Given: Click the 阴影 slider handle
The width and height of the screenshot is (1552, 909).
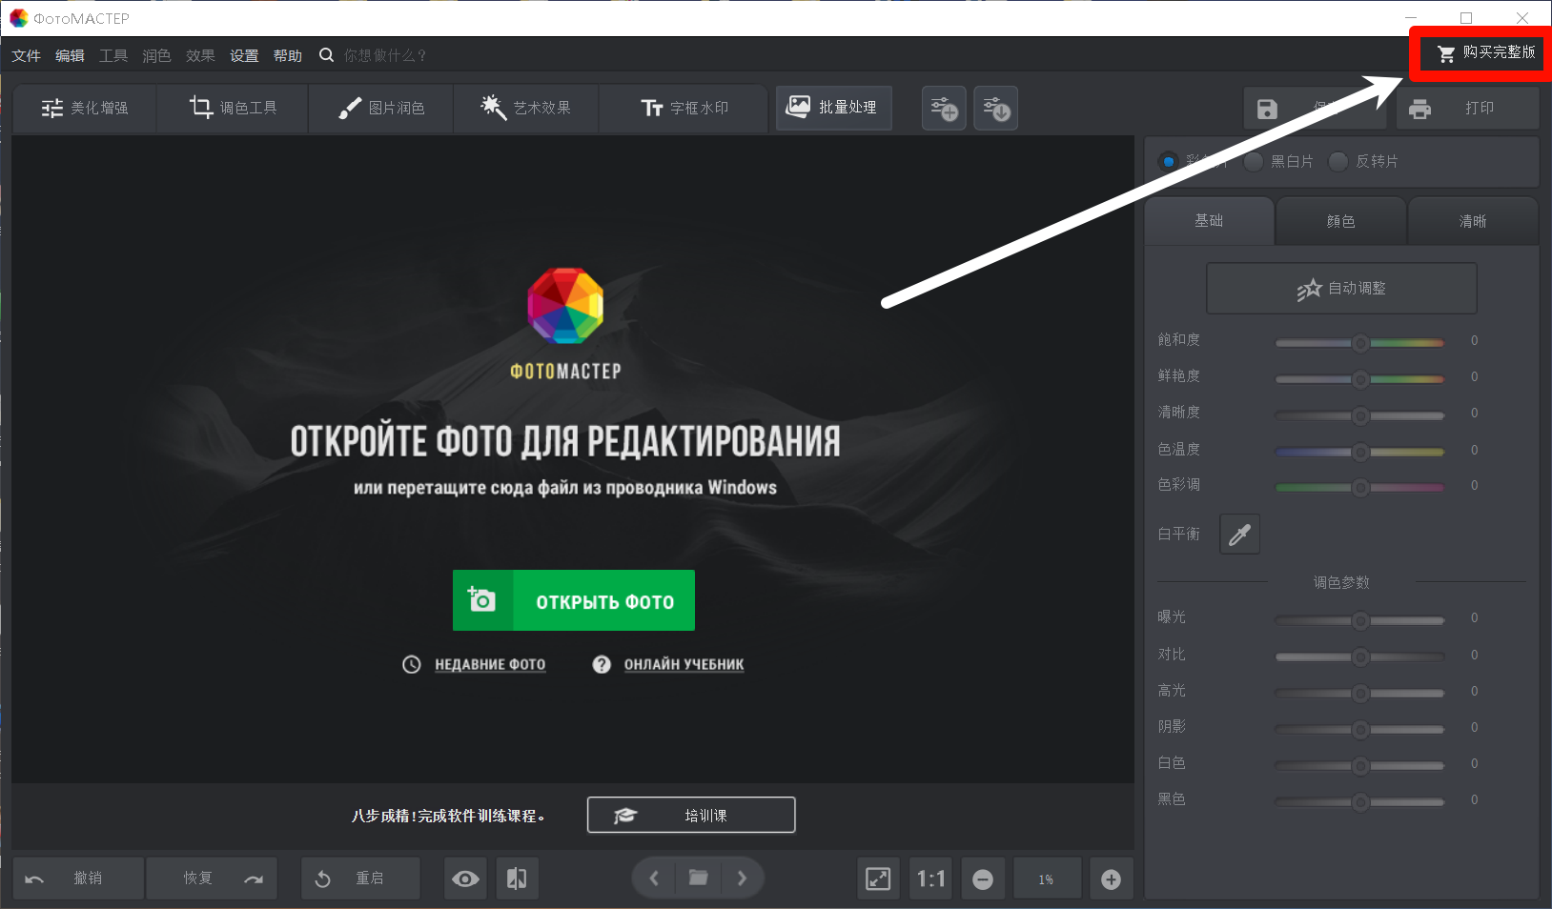Looking at the screenshot, I should click(1360, 729).
